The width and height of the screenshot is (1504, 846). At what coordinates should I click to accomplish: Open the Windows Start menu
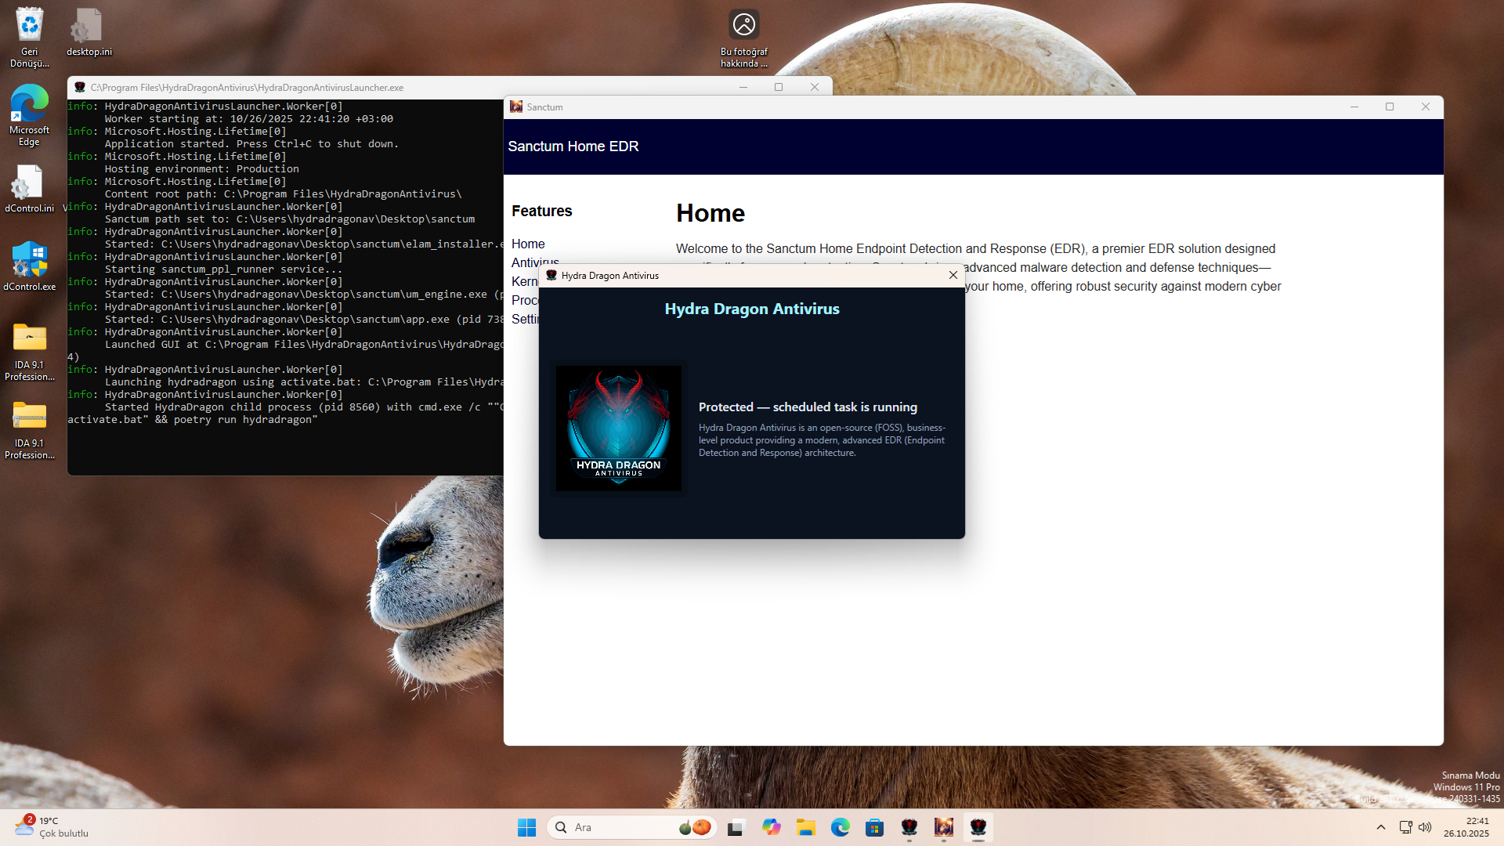click(526, 827)
